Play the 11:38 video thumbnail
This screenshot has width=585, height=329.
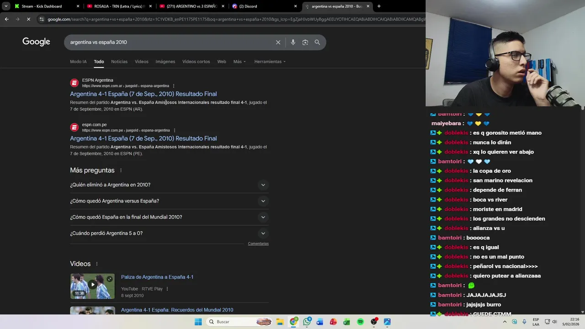tap(92, 286)
